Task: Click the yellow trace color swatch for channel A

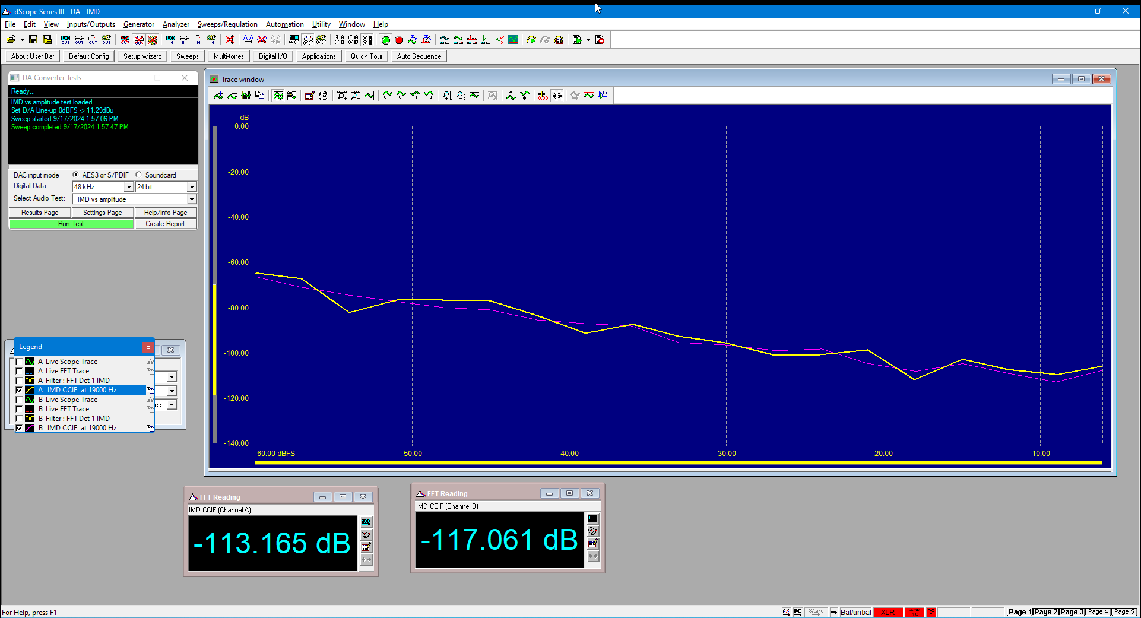Action: coord(30,390)
